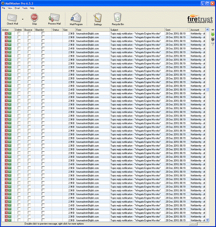The width and height of the screenshot is (216, 227).
Task: Click the first row's 20 Dec 2010, 06:19 date
Action: [x=175, y=33]
